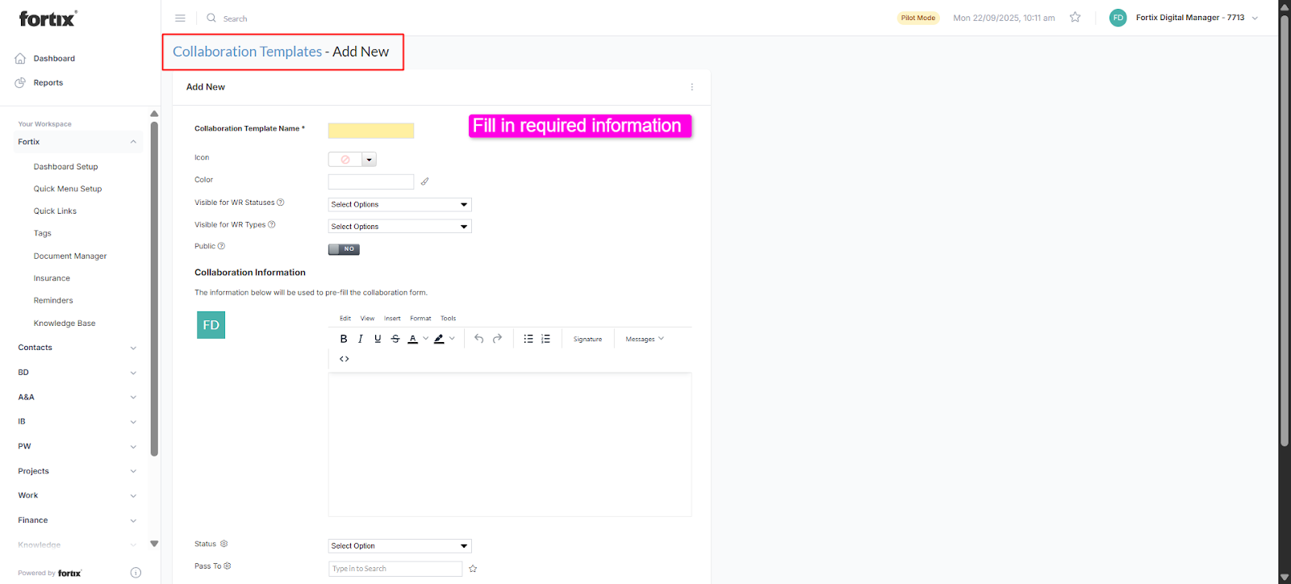Insert a bullet list
Viewport: 1291px width, 584px height.
pos(529,339)
